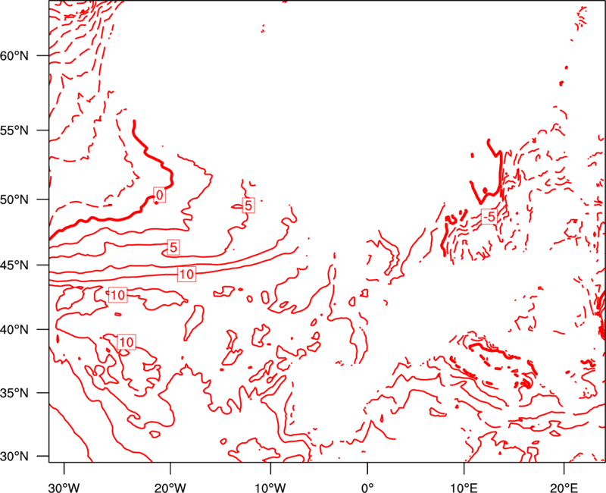Image resolution: width=606 pixels, height=493 pixels.
Task: Click the 20°W longitude axis label
Action: point(170,488)
